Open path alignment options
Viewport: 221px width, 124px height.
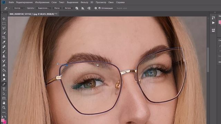click(x=83, y=8)
